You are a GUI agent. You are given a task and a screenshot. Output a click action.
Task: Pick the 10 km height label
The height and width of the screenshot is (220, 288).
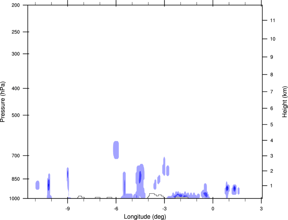point(272,39)
